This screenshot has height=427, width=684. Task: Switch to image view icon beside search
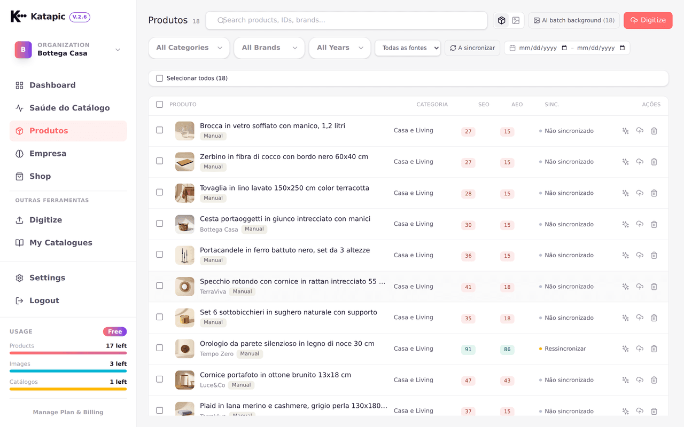click(516, 20)
